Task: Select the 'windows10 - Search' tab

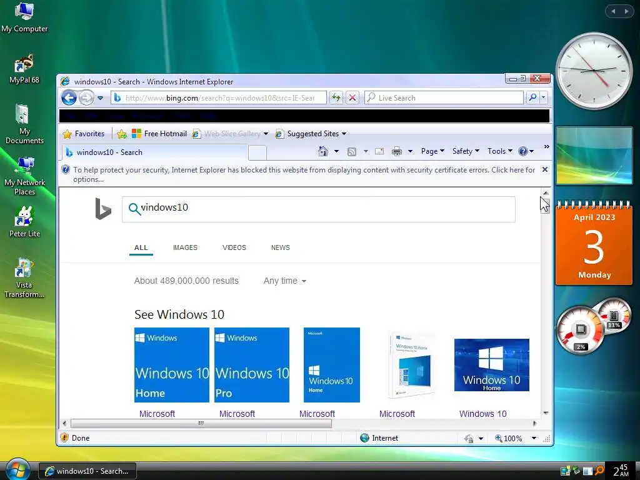Action: (155, 152)
